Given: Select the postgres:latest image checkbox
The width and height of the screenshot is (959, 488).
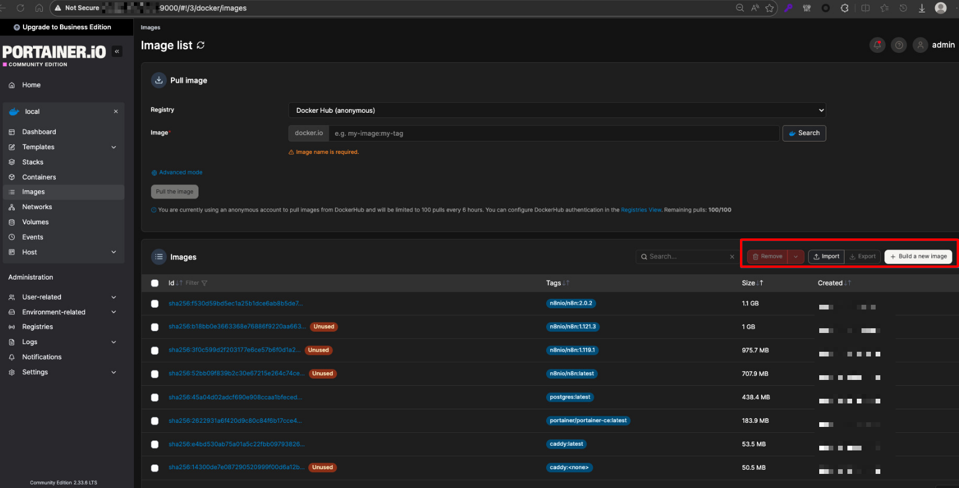Looking at the screenshot, I should coord(155,398).
